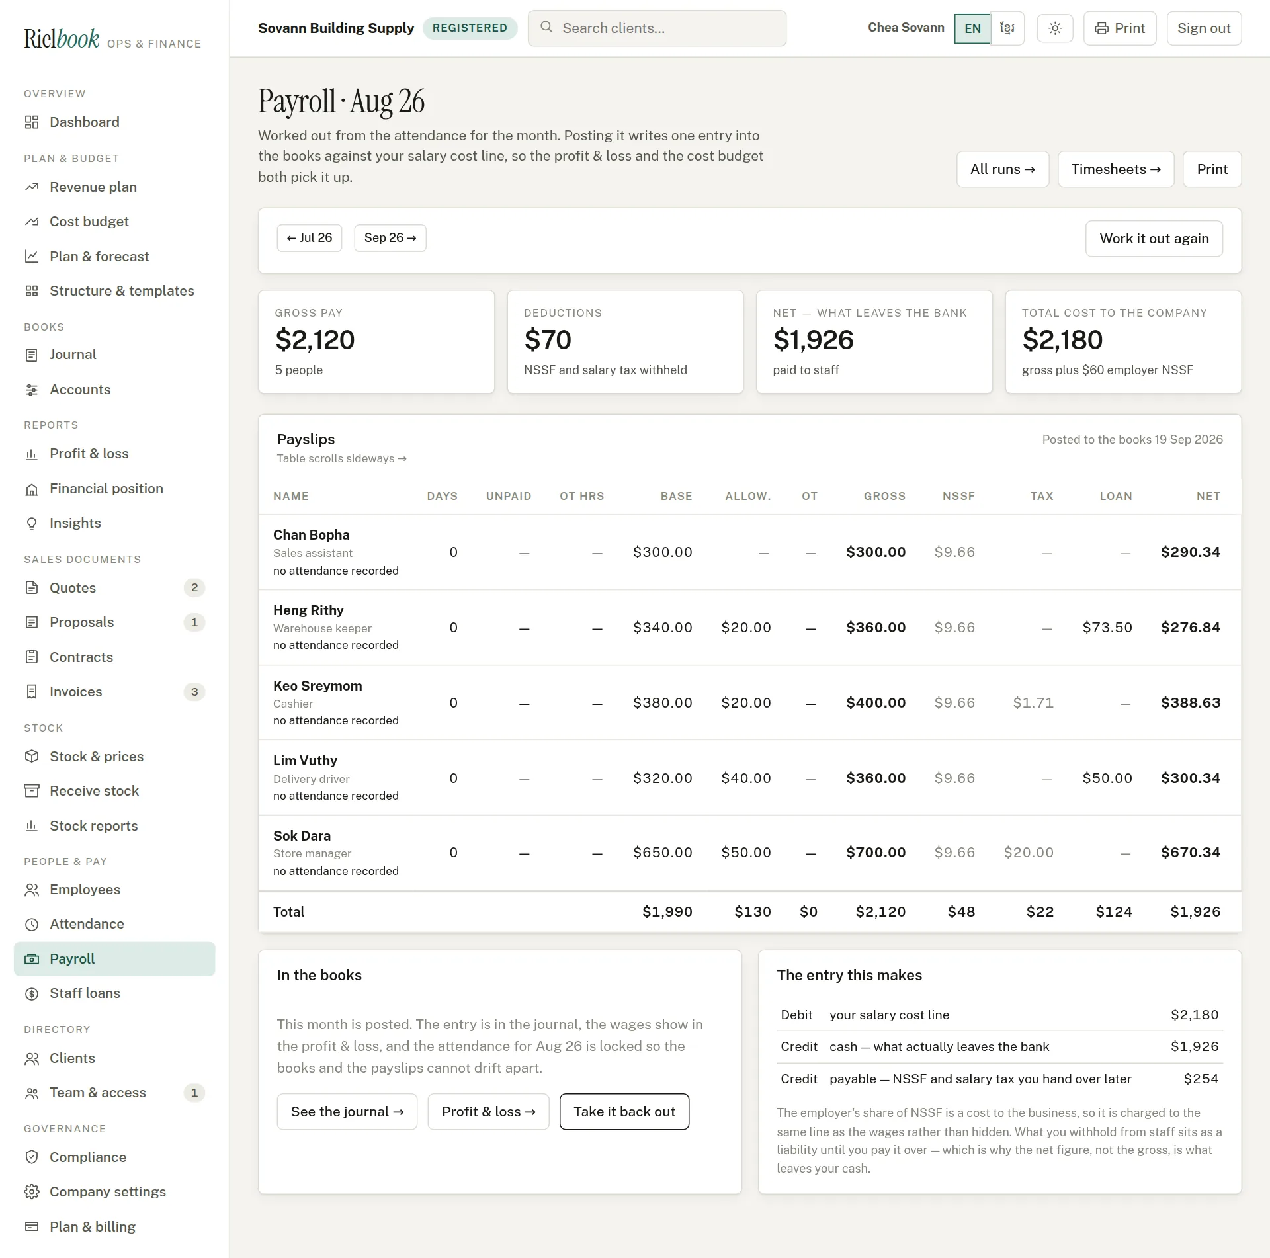Open the Payroll sidebar item
Screen dimensions: 1270x1258
pyautogui.click(x=114, y=959)
